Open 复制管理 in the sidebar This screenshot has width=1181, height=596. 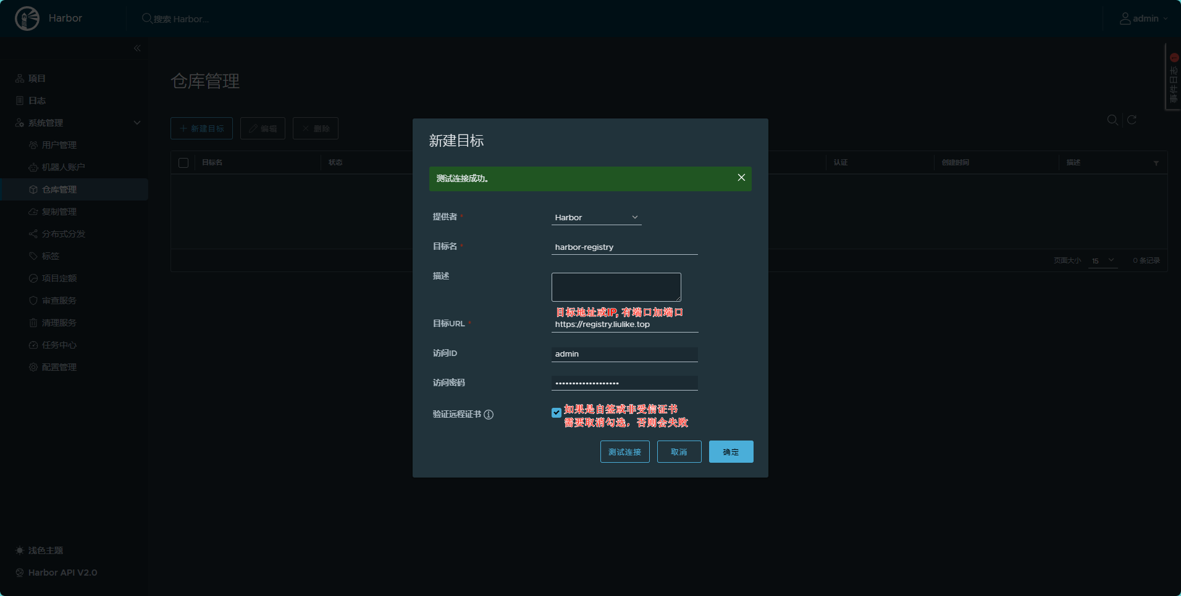click(x=59, y=212)
